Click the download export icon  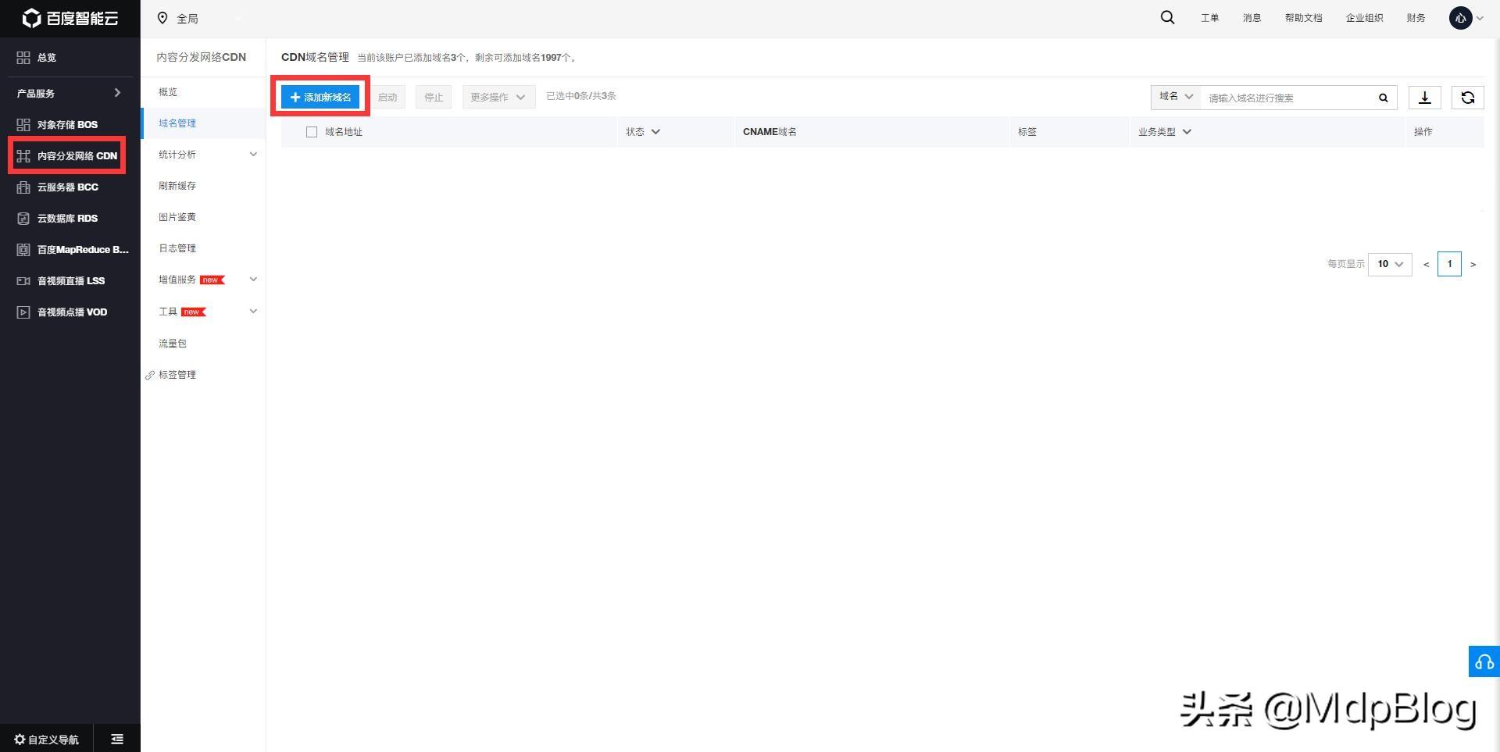(1425, 97)
